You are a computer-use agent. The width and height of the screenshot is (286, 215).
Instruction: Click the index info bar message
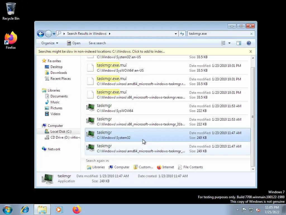click(x=102, y=52)
